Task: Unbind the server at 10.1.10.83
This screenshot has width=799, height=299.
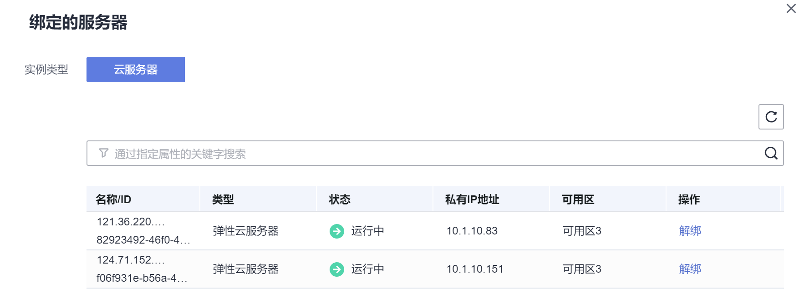Action: 690,231
